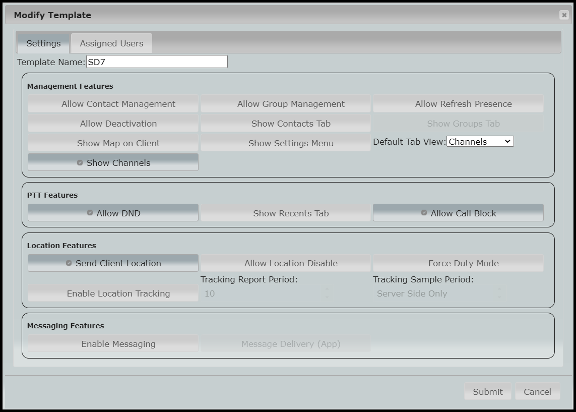Enable Show Recents Tab
This screenshot has height=412, width=576.
tap(286, 212)
